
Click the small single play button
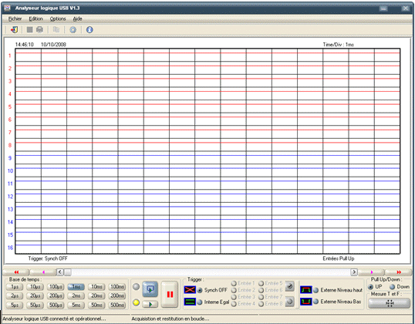(150, 305)
